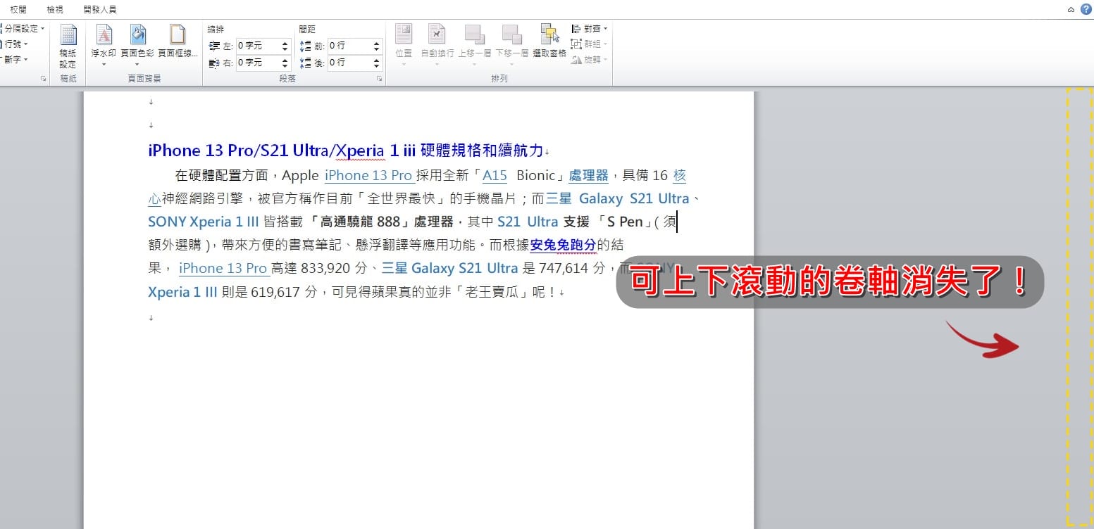Click 三星 Galaxy S21 Ultra link before 747,614
Image resolution: width=1094 pixels, height=529 pixels.
click(449, 268)
